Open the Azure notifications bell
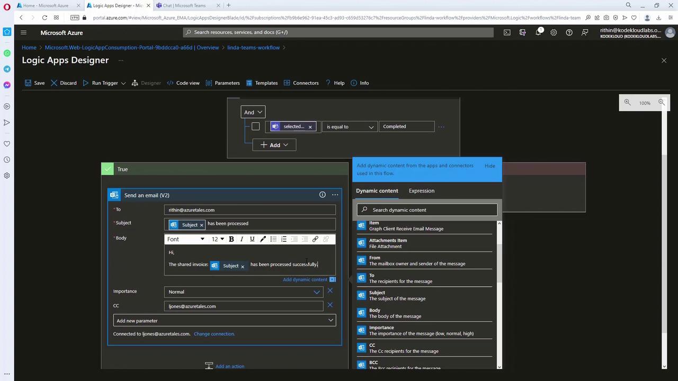The height and width of the screenshot is (381, 678). [538, 32]
